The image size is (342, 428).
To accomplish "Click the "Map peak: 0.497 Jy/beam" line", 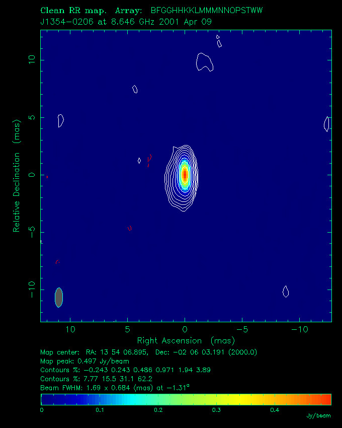I will 85,361.
